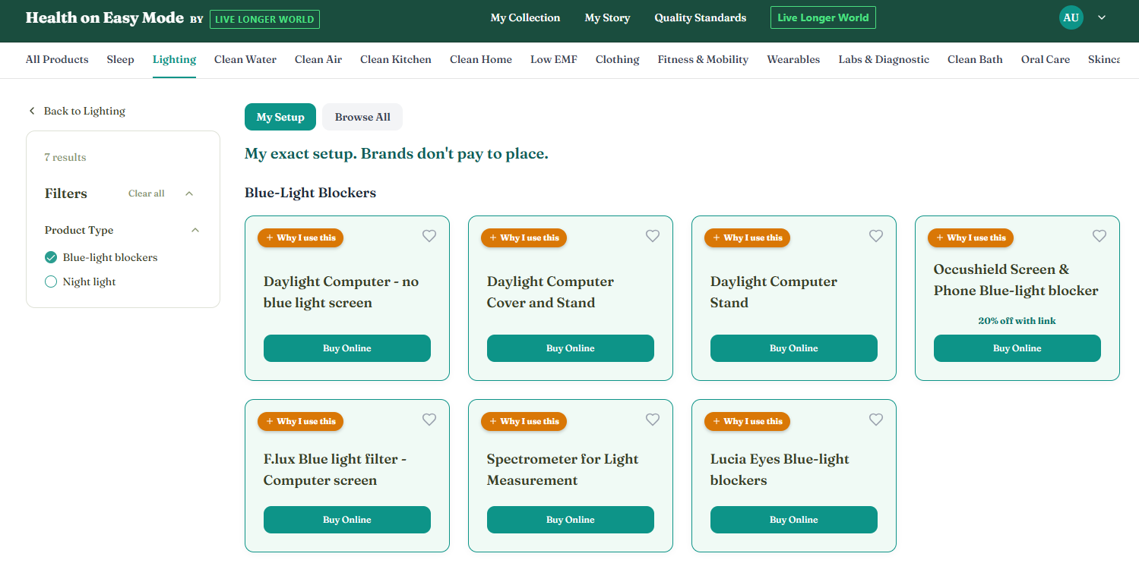The height and width of the screenshot is (563, 1139).
Task: Open Labs & Diagnostic category
Action: (x=884, y=59)
